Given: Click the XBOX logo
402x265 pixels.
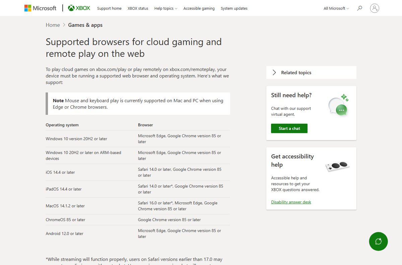Looking at the screenshot, I should pos(79,8).
